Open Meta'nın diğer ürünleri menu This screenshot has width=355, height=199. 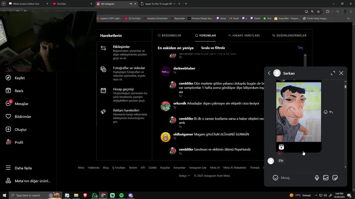(28, 181)
